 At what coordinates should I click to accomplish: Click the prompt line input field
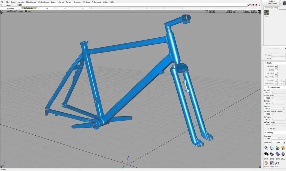(x=134, y=5)
